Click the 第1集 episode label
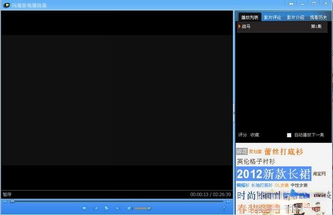This screenshot has width=333, height=215. pyautogui.click(x=316, y=27)
